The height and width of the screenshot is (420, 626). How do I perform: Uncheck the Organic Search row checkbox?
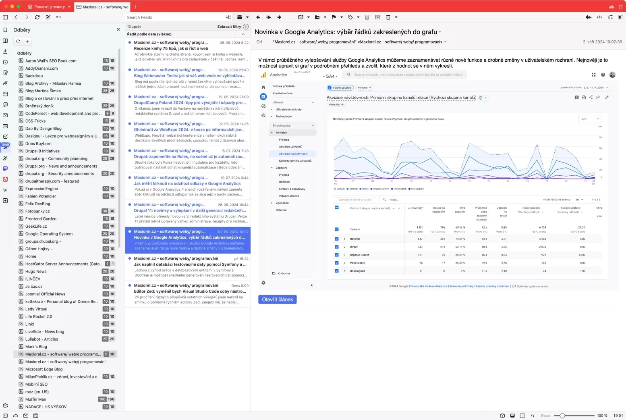(x=337, y=255)
